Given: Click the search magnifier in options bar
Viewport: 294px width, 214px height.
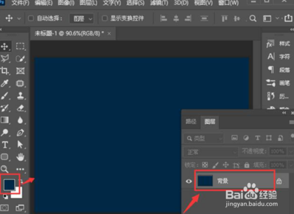Looking at the screenshot, I should (x=253, y=19).
